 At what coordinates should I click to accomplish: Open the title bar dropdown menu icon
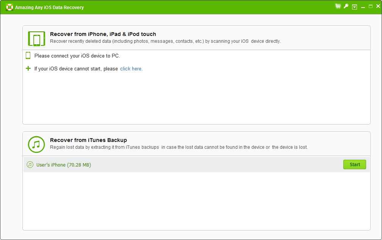354,7
